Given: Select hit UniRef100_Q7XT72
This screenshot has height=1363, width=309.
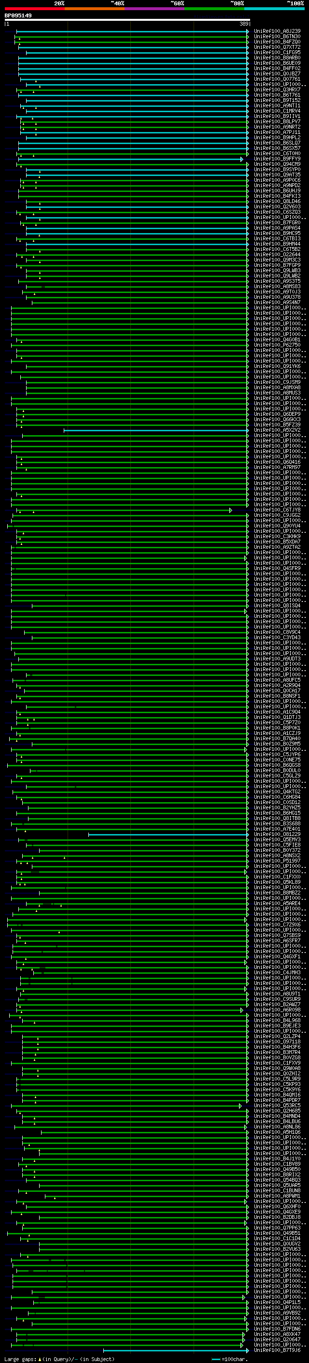Looking at the screenshot, I should click(277, 47).
